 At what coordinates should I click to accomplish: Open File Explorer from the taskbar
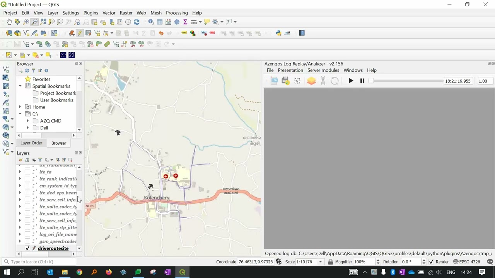pos(65,272)
